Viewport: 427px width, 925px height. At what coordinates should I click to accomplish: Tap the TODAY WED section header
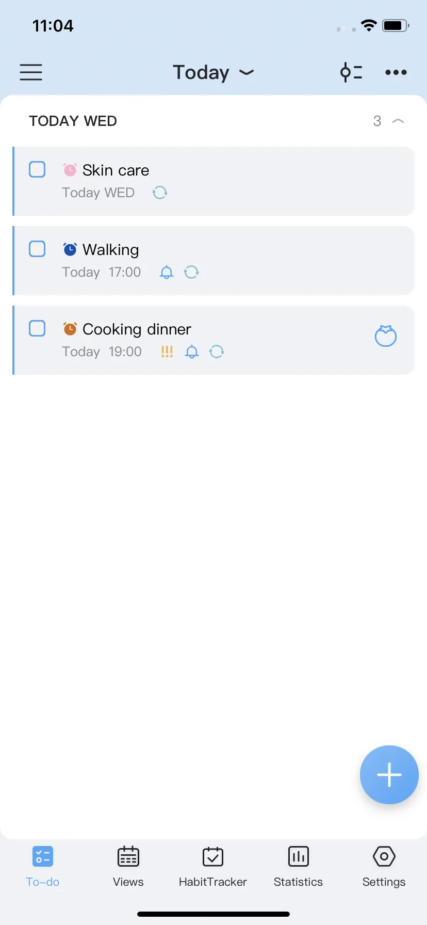(x=73, y=121)
